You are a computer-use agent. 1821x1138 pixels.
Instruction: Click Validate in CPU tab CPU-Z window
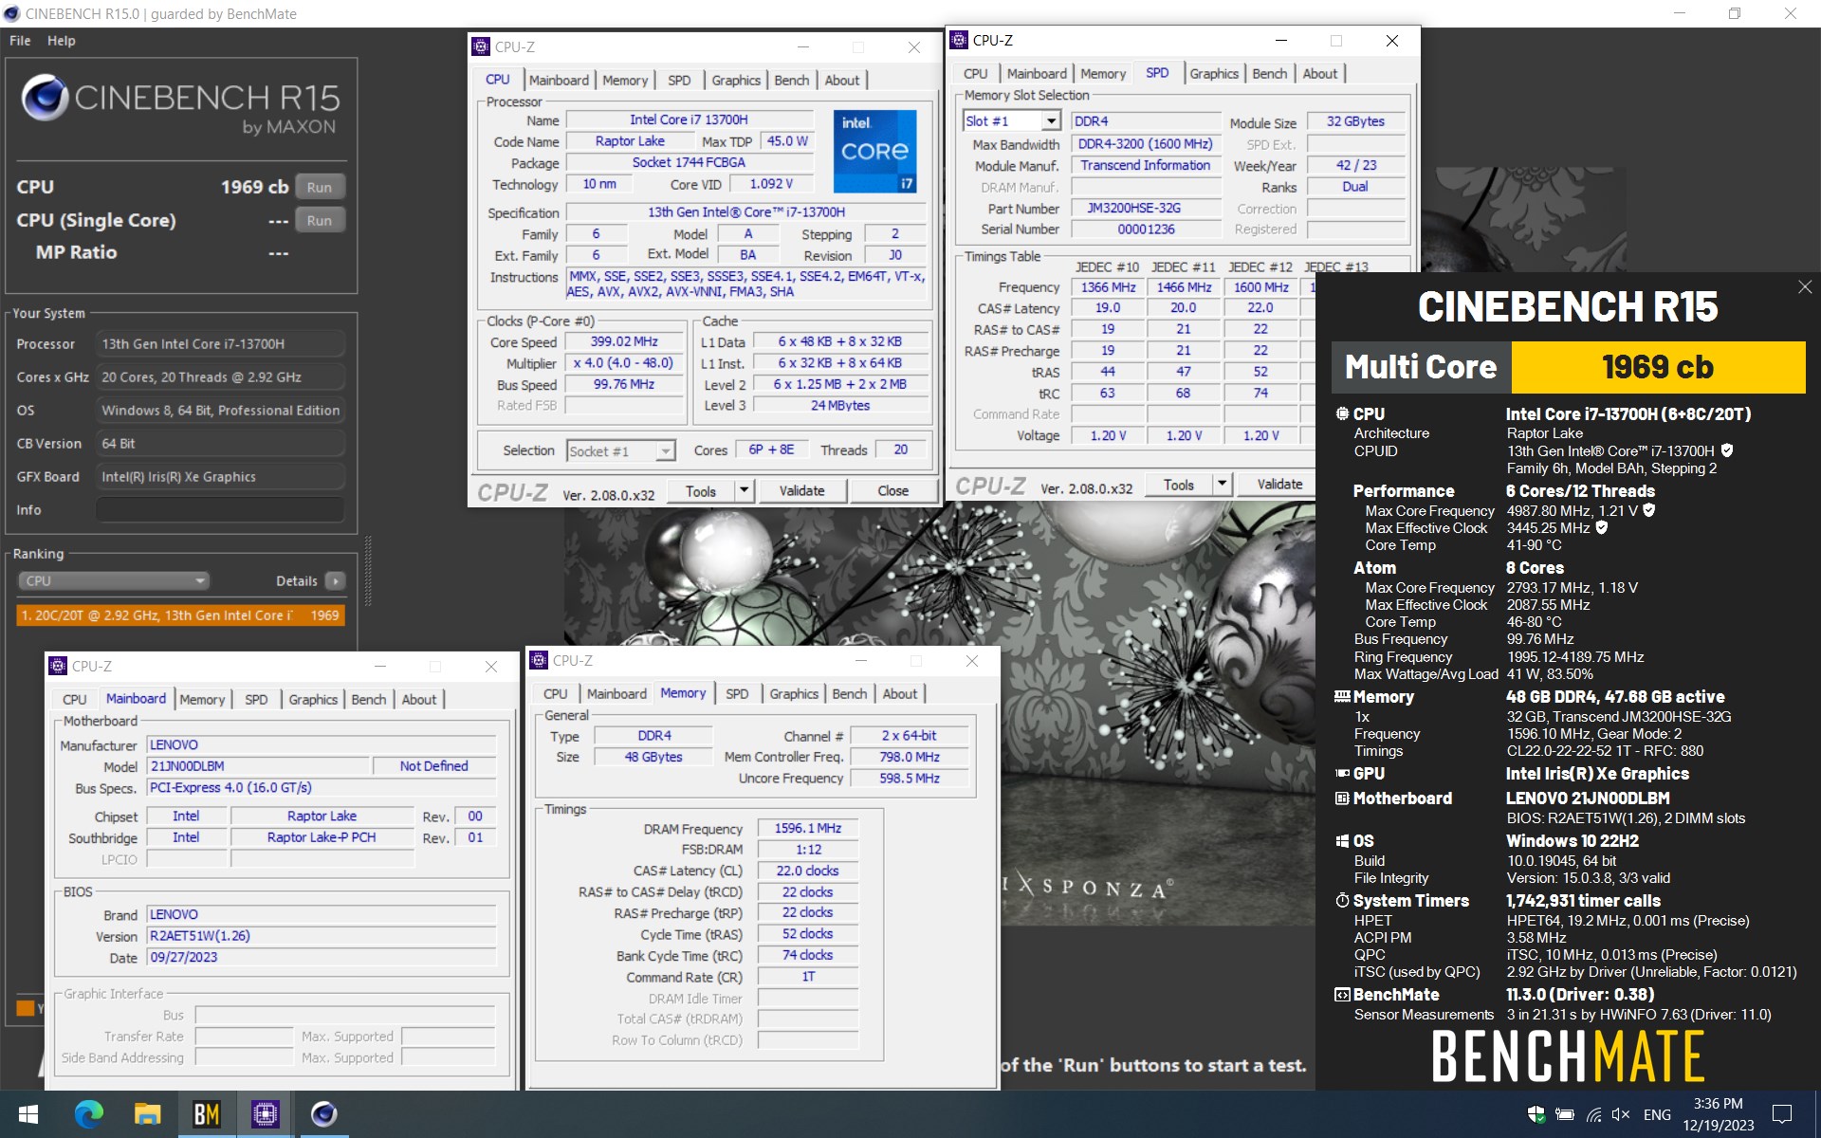[801, 491]
